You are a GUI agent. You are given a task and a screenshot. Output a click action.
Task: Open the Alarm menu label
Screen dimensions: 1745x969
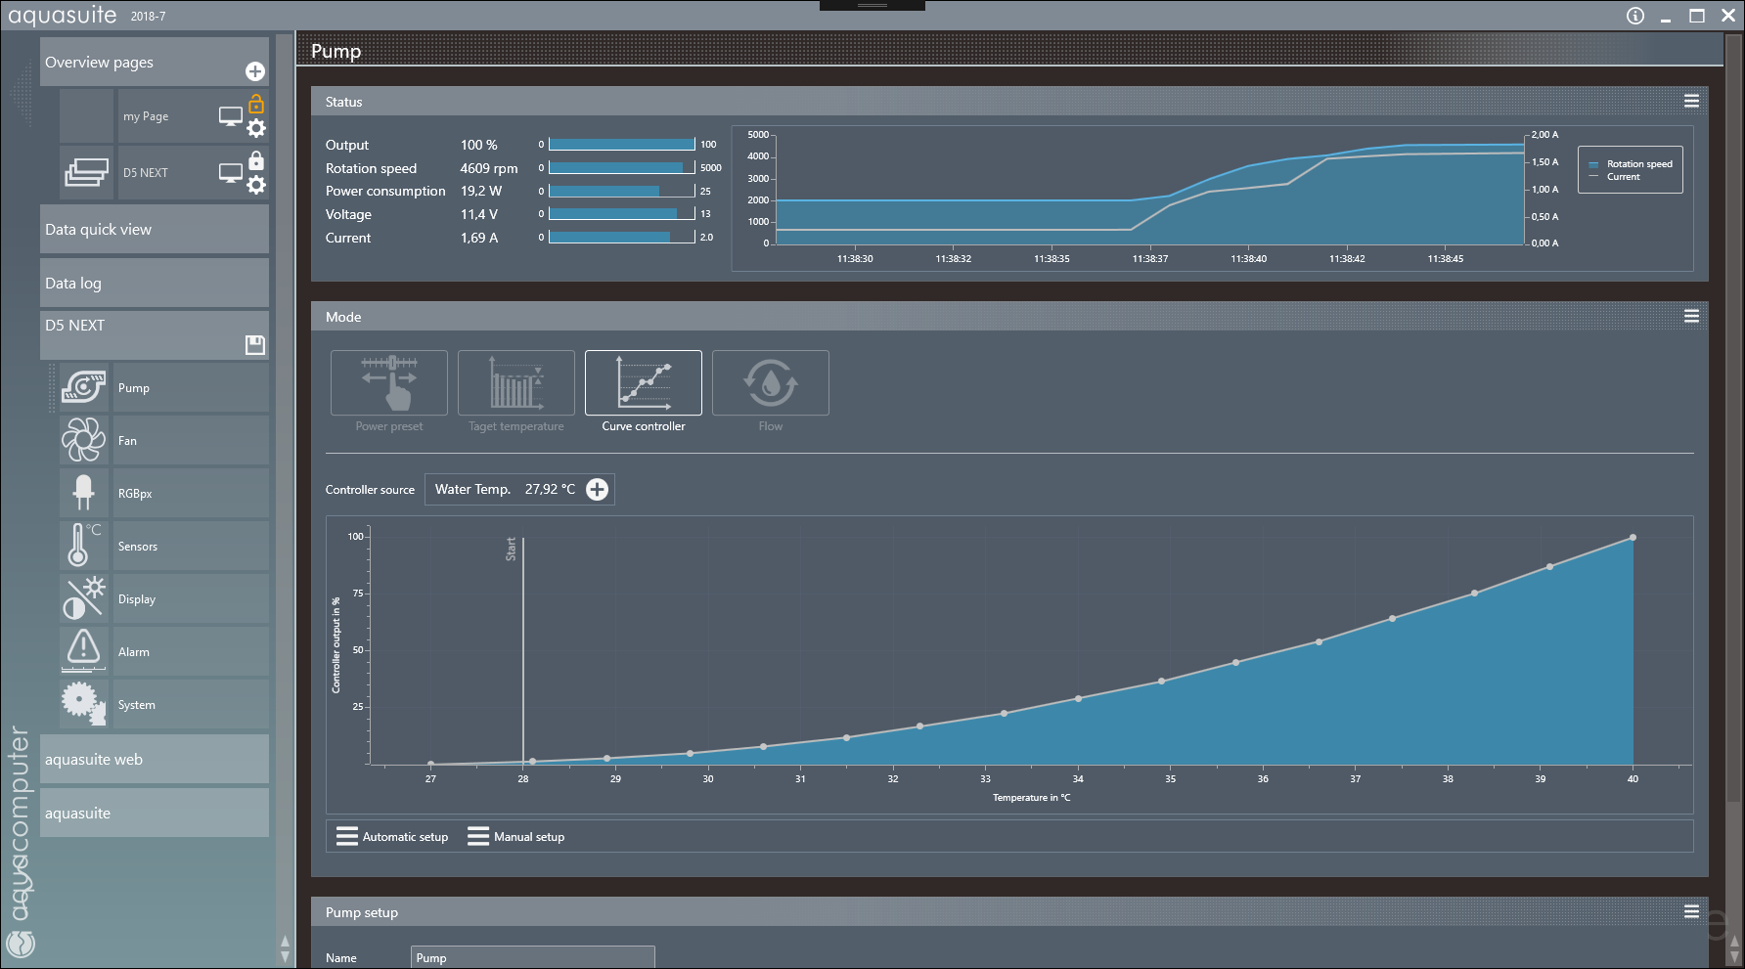pyautogui.click(x=134, y=652)
